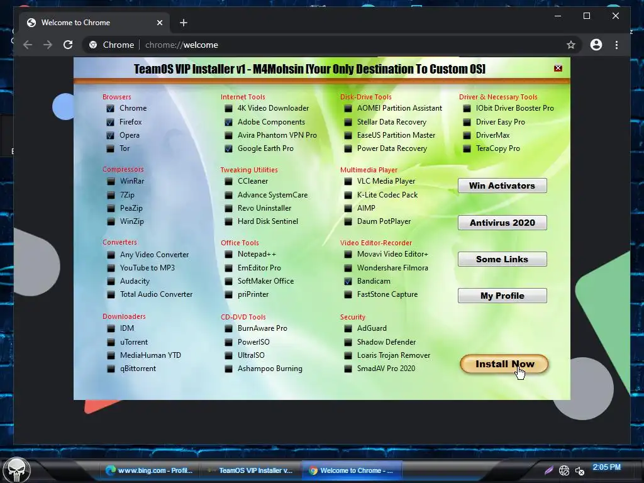Image resolution: width=644 pixels, height=483 pixels.
Task: Tick IObit Driver Booster Pro
Action: click(467, 108)
